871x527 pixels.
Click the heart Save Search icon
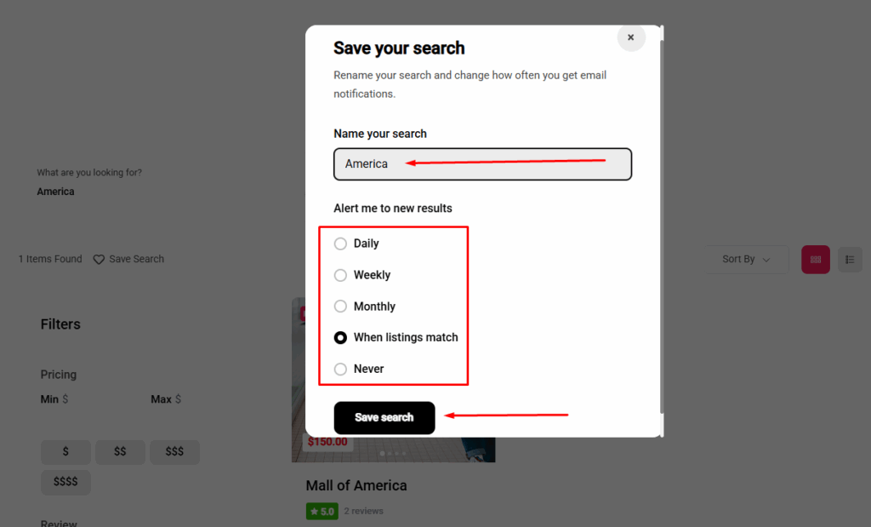[x=99, y=260]
